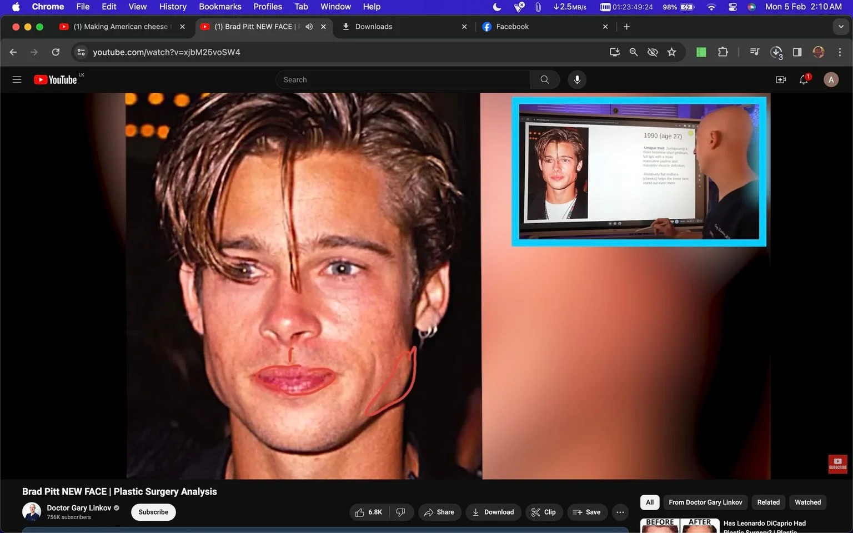The height and width of the screenshot is (533, 853).
Task: Share the video using the Share button
Action: 439,512
